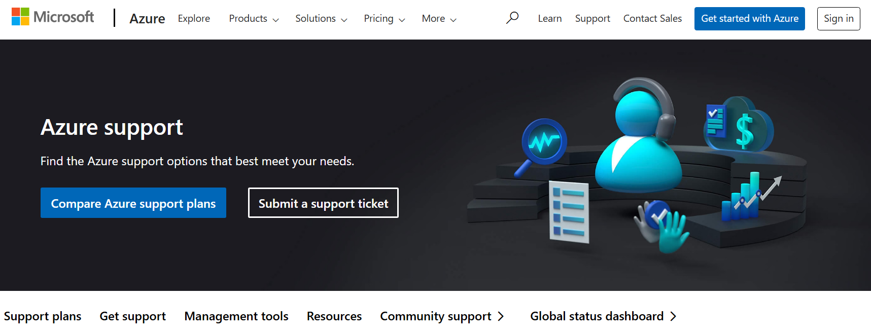Click Contact Sales
The width and height of the screenshot is (871, 335).
pos(652,19)
